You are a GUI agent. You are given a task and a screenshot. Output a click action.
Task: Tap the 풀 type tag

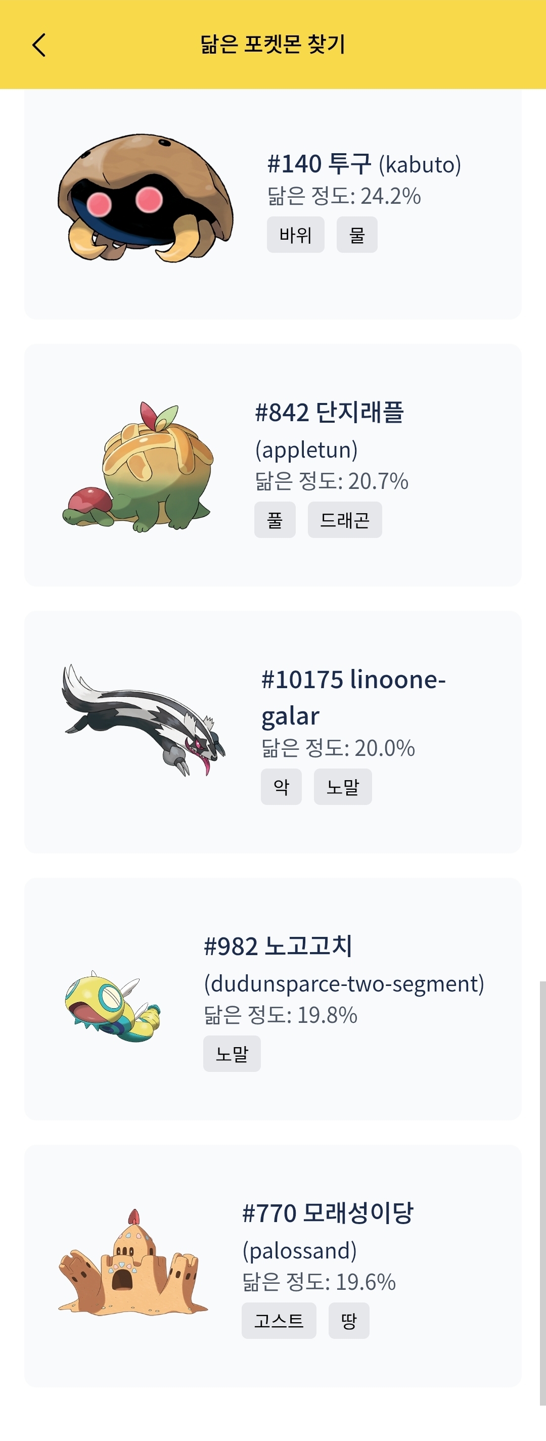pyautogui.click(x=275, y=520)
